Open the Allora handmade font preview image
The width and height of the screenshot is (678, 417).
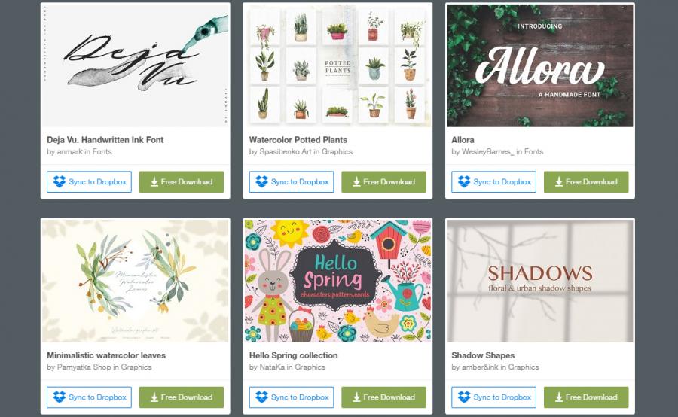tap(540, 65)
